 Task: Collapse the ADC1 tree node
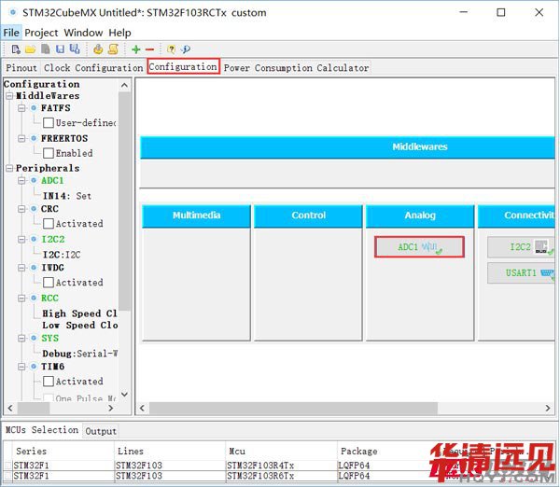point(21,180)
